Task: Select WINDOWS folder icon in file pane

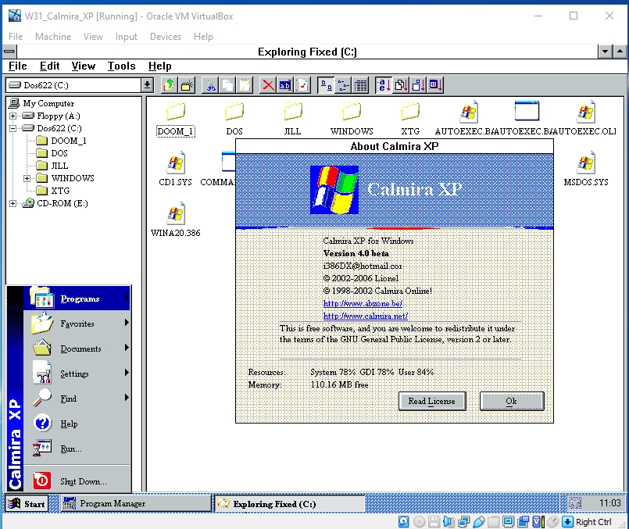Action: 352,118
